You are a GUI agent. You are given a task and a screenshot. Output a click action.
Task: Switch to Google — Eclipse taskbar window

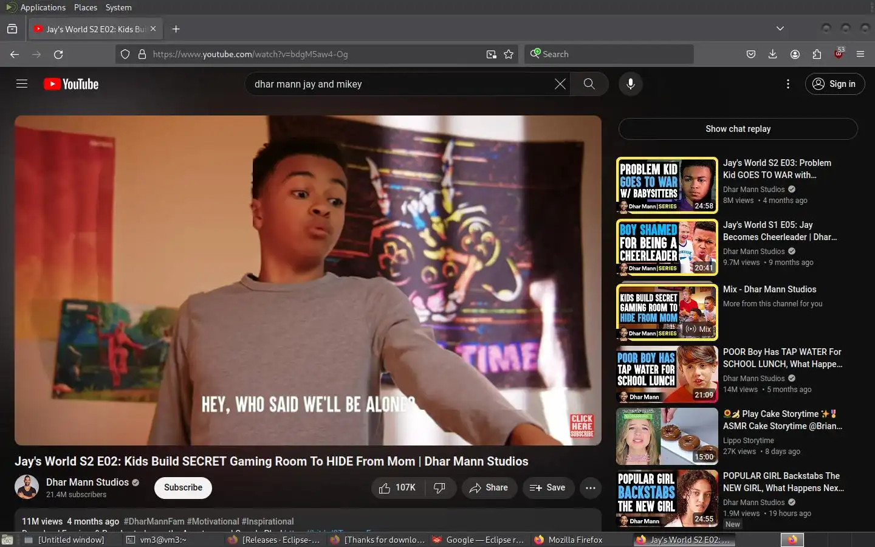click(x=478, y=540)
